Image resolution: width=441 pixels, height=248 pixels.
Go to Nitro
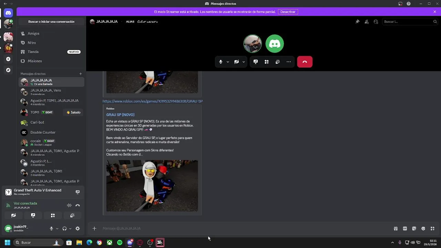tap(51, 43)
